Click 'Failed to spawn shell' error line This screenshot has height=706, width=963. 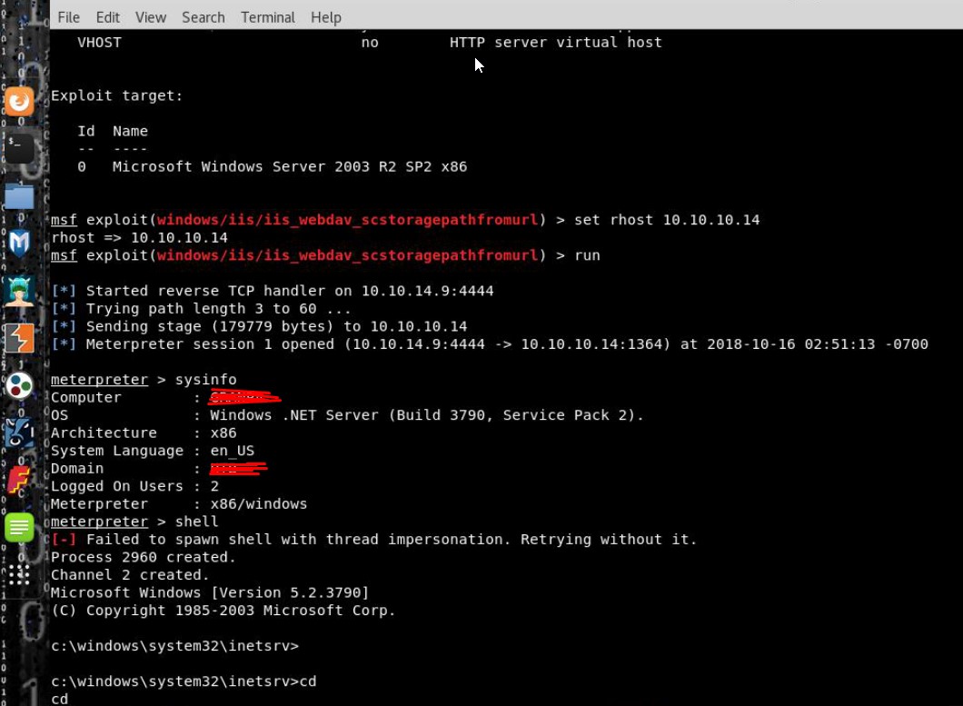click(374, 540)
